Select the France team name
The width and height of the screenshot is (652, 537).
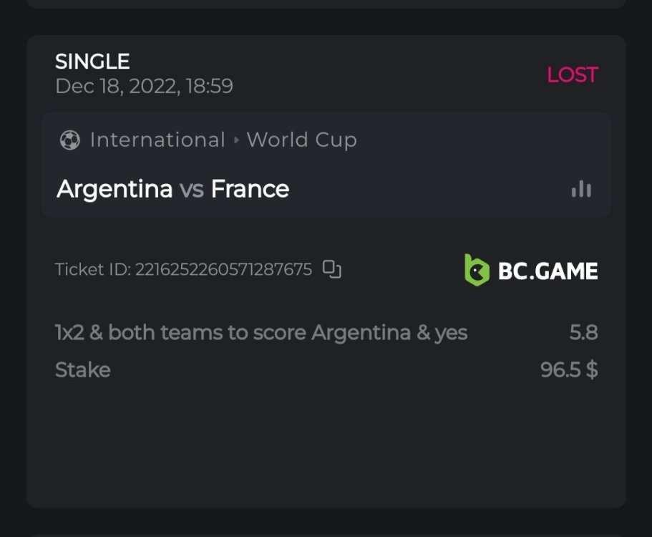250,189
